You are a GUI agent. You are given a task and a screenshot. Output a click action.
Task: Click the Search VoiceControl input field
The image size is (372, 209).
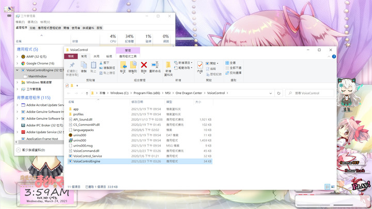click(309, 93)
